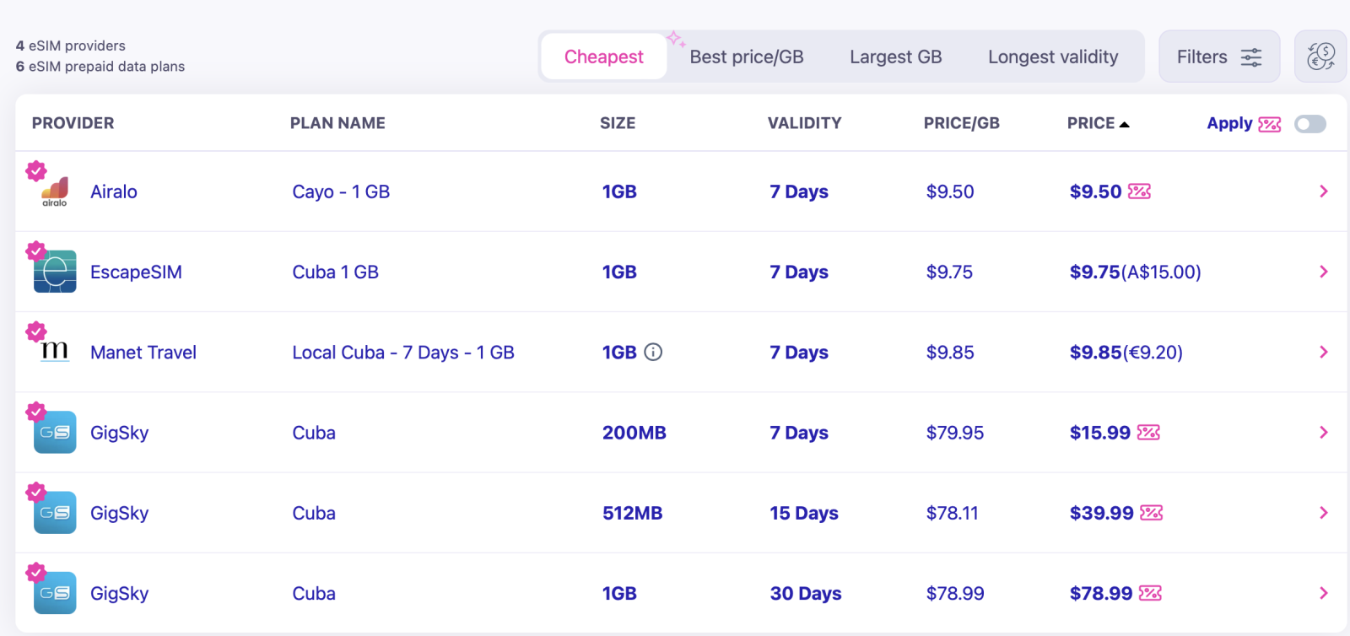The image size is (1350, 636).
Task: Click the EscapeSIM provider logo
Action: (x=55, y=272)
